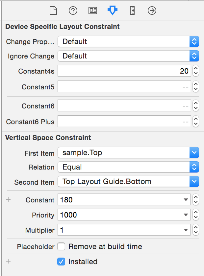Show the Identity inspector
This screenshot has width=204, height=276.
pyautogui.click(x=93, y=11)
